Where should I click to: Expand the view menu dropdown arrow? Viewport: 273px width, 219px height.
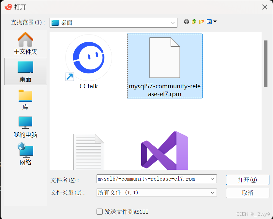pyautogui.click(x=215, y=22)
